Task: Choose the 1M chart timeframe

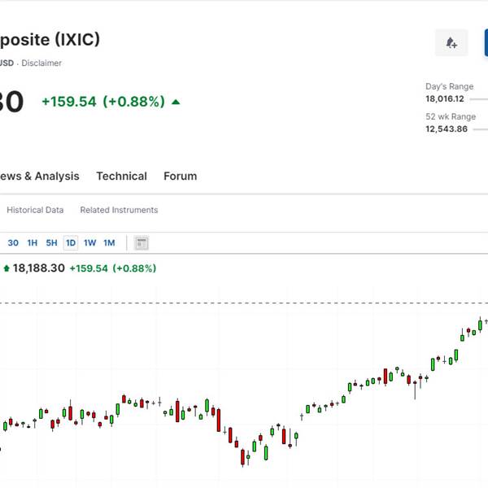Action: 109,242
